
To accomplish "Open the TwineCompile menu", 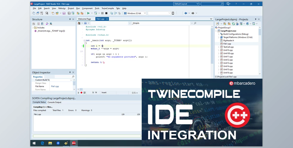I will coord(108,9).
